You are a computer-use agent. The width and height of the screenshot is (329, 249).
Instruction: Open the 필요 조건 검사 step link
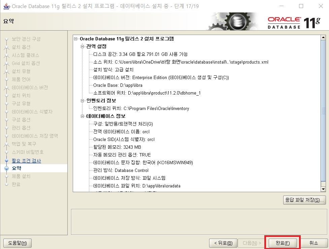[26, 161]
